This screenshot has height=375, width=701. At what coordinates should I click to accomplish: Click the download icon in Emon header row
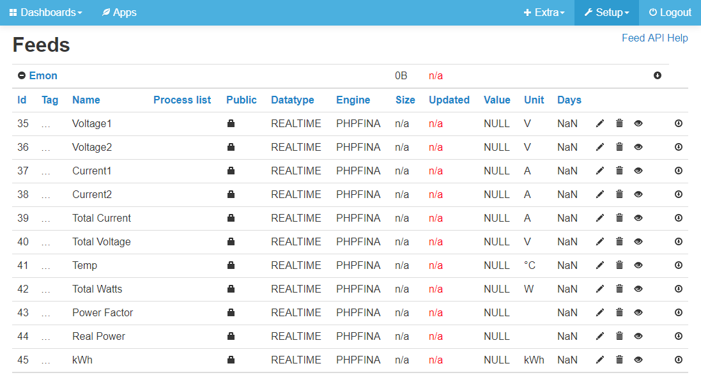point(657,75)
